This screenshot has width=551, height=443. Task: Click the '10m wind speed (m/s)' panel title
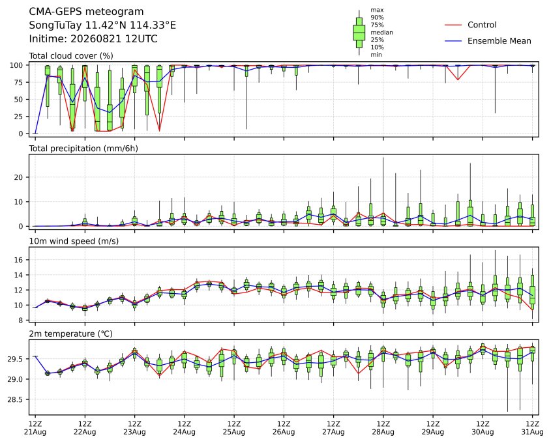coord(74,241)
